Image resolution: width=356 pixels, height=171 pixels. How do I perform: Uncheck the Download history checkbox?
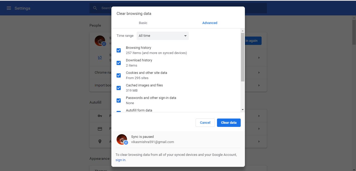pos(119,63)
